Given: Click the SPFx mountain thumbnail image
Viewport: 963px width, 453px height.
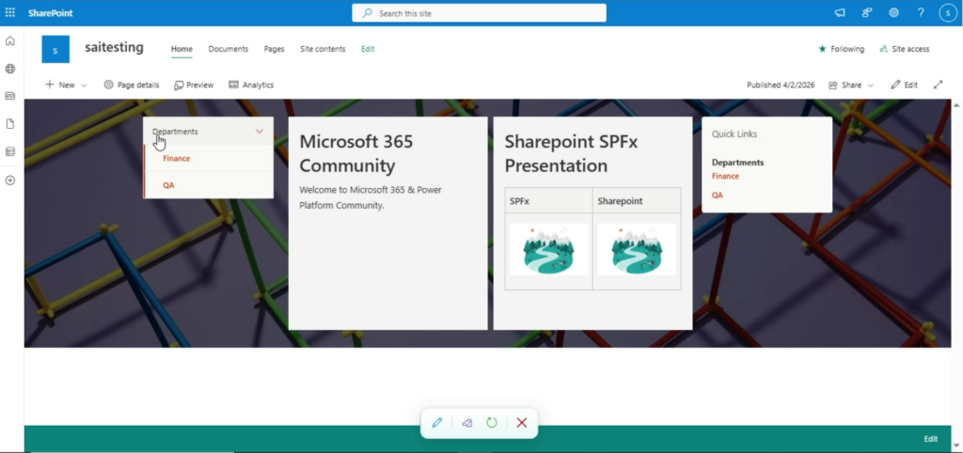Looking at the screenshot, I should (x=548, y=250).
